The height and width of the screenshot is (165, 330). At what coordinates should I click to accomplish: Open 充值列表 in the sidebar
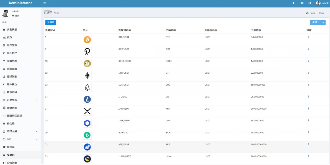(x=12, y=61)
